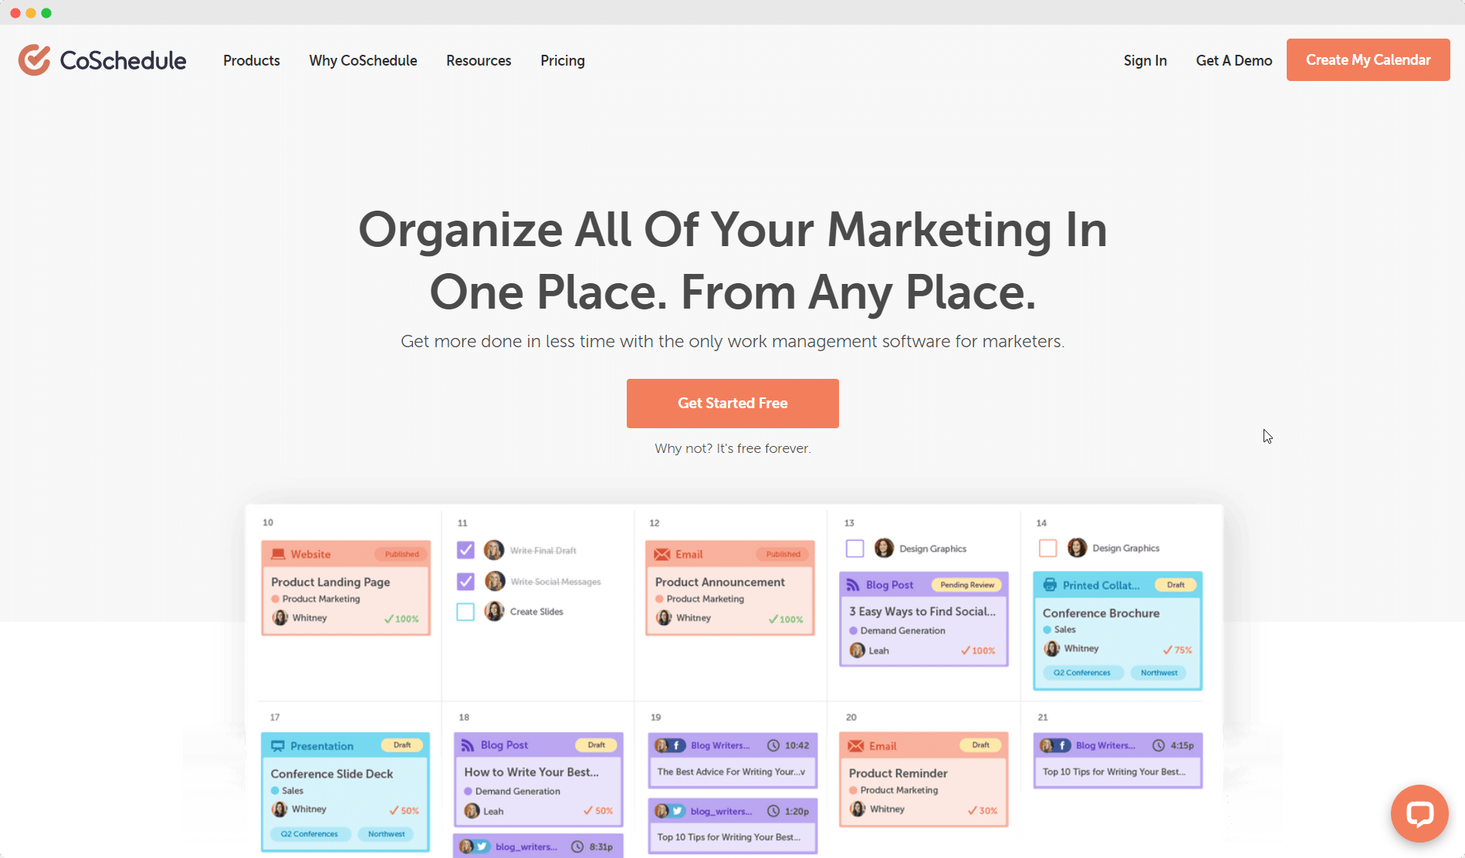Check the Design Graphics checkbox on day 14

[x=1048, y=548]
